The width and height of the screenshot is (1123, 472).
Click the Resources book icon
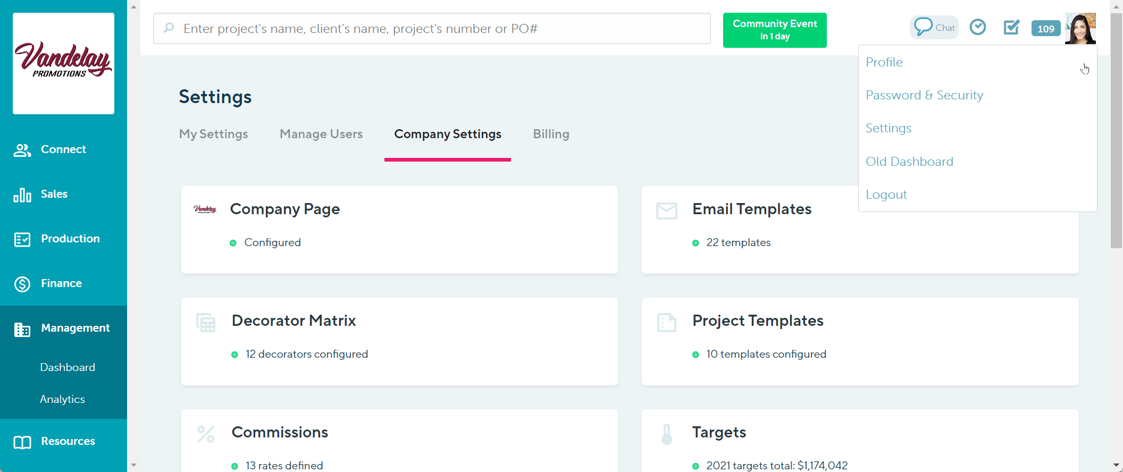tap(22, 442)
